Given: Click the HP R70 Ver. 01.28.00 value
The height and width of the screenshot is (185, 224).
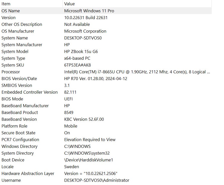Looking at the screenshot, I should (x=96, y=79).
